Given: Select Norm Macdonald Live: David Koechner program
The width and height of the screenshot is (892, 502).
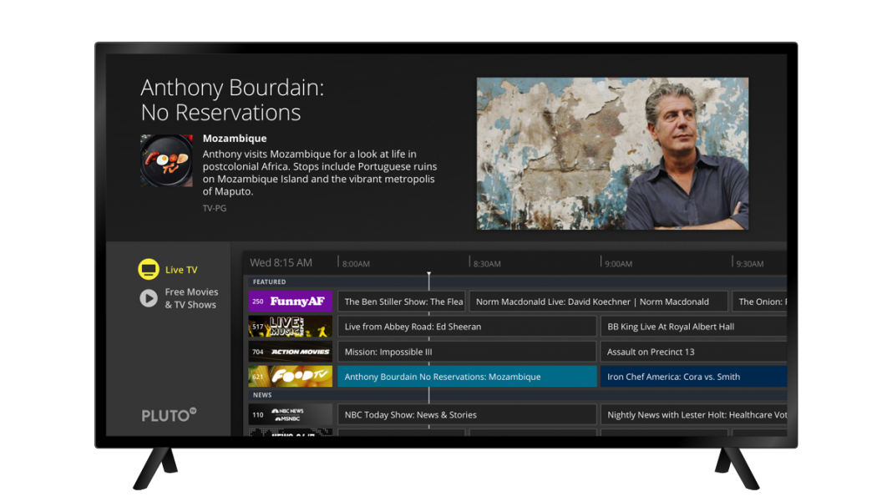Looking at the screenshot, I should [599, 302].
